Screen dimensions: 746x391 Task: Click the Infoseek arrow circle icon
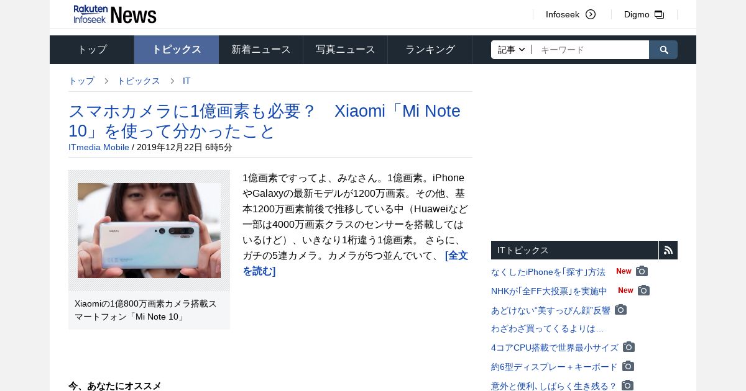tap(591, 14)
